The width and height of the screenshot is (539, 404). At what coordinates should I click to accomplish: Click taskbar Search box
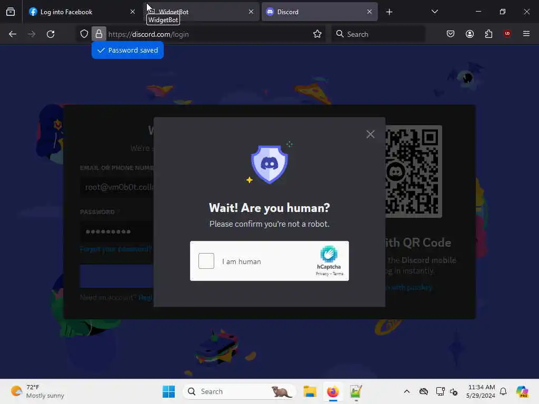[239, 391]
